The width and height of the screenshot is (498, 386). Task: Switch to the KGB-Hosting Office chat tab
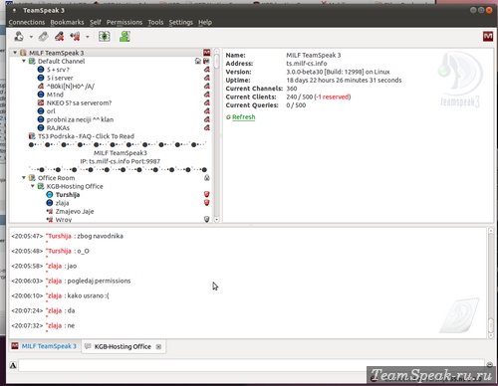[x=123, y=346]
